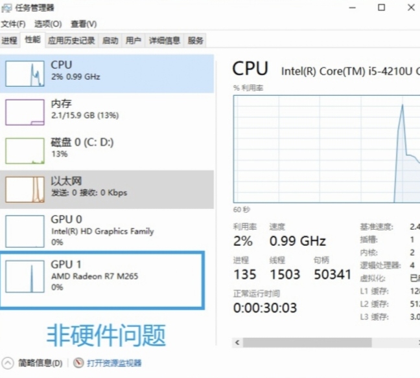The image size is (420, 378).
Task: Click the resource monitor (资源监视器) gauge icon
Action: pos(78,363)
